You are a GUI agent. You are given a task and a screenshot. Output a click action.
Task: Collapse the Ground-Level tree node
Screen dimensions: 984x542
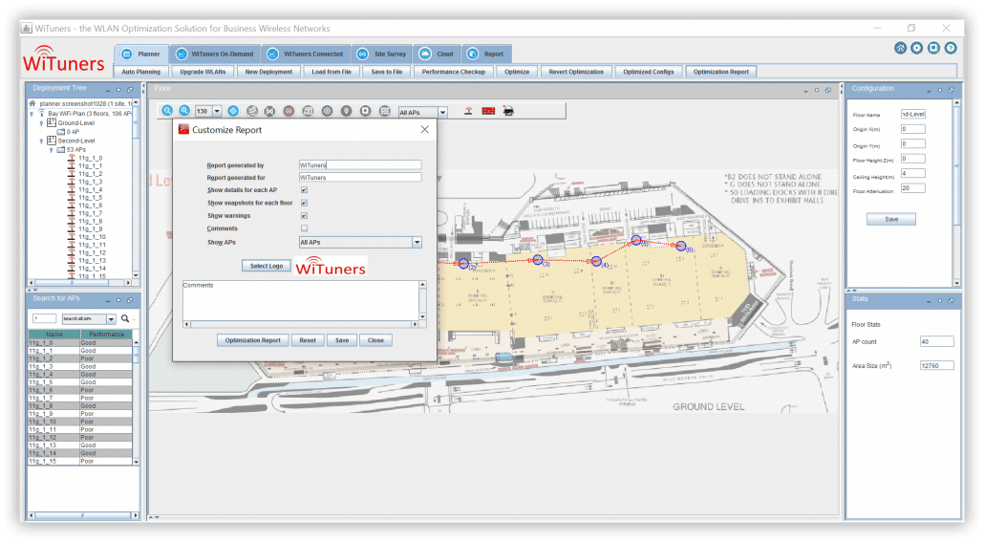[41, 123]
